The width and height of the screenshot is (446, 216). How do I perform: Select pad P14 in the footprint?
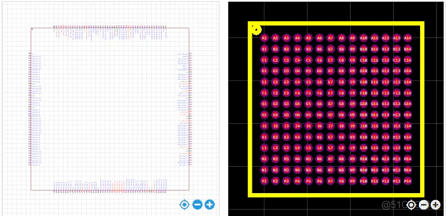coord(408,181)
